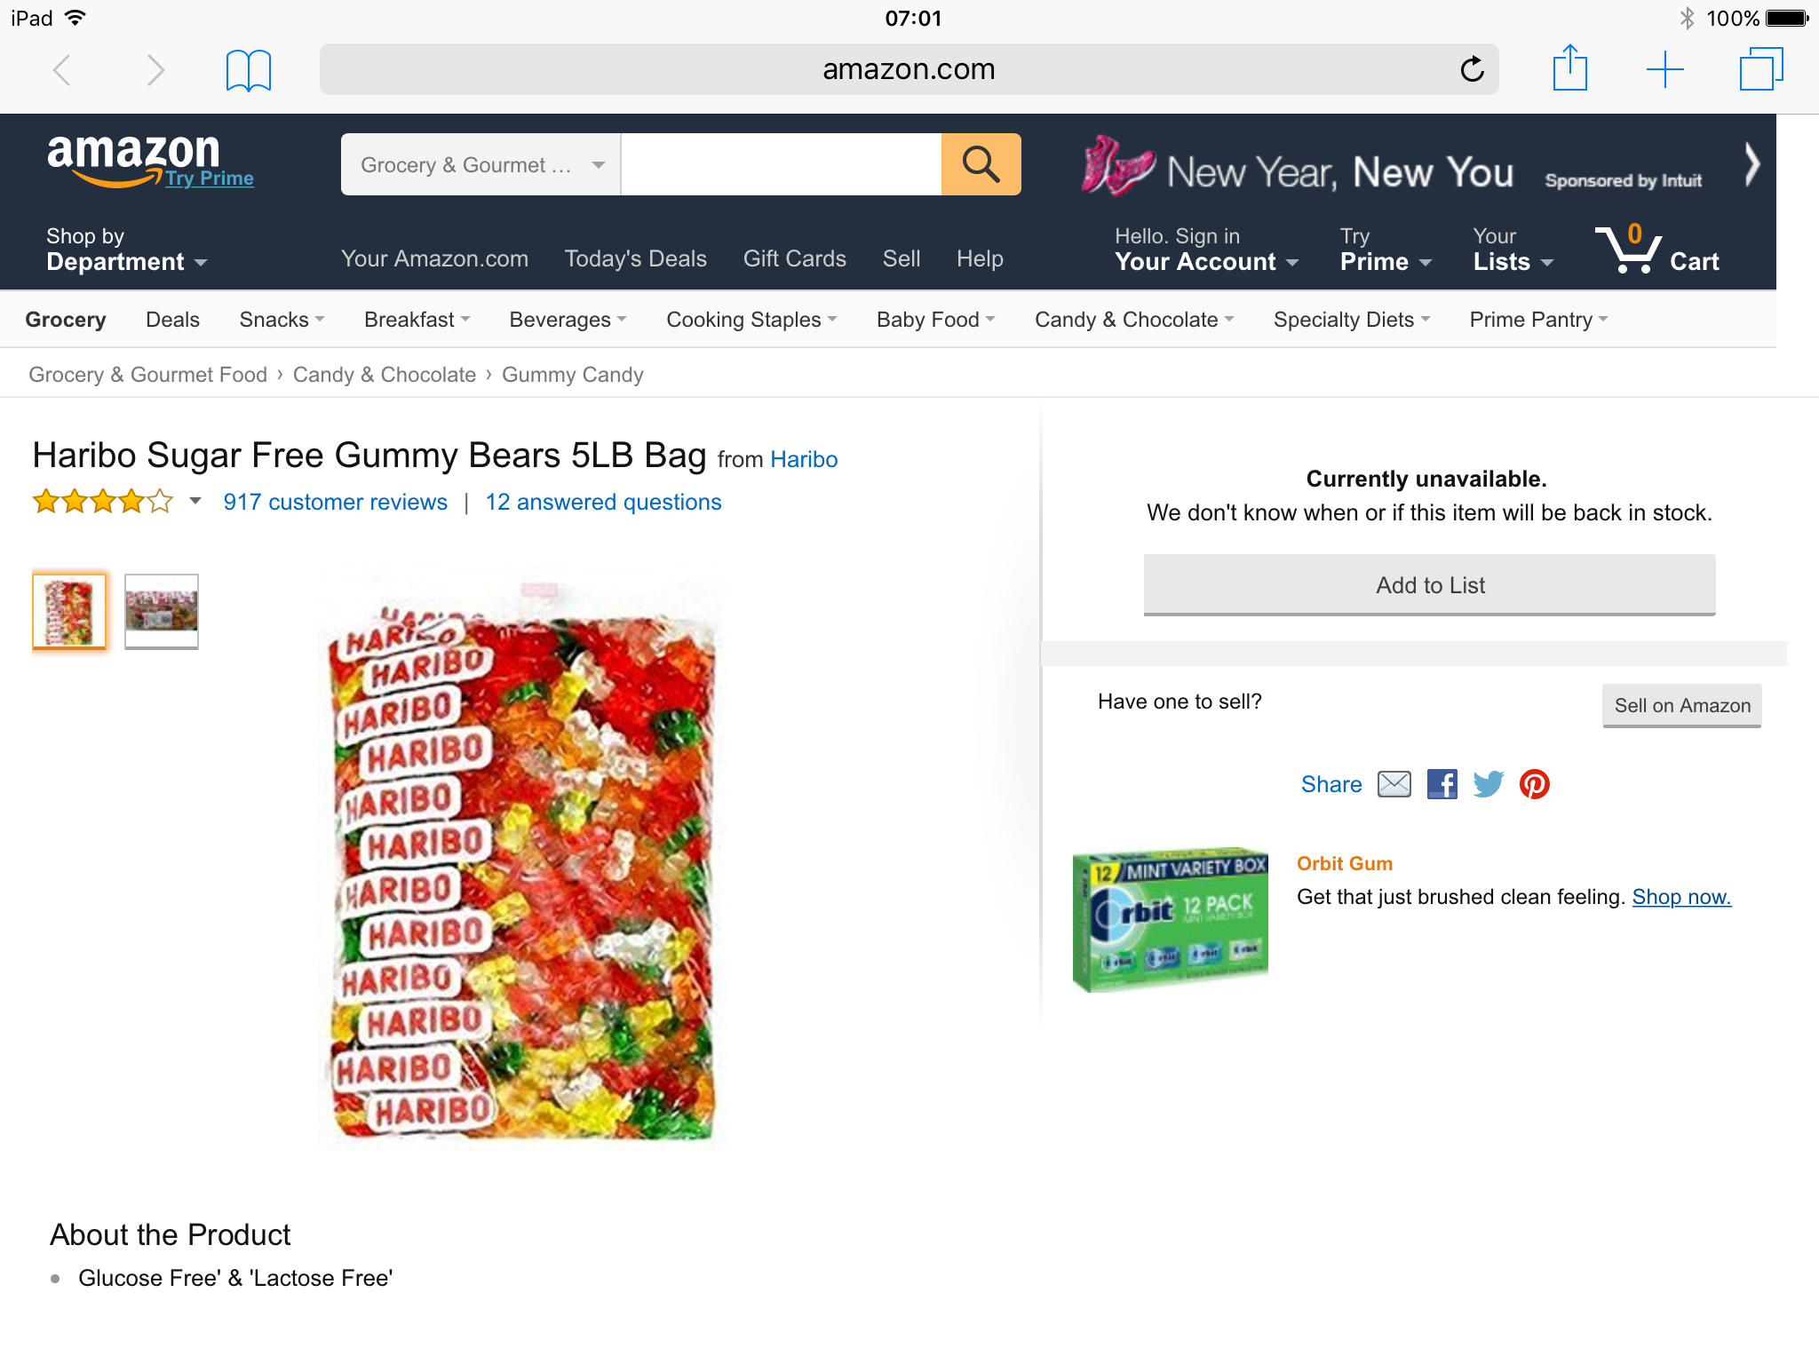Image resolution: width=1819 pixels, height=1364 pixels.
Task: Open new tab with plus icon
Action: click(1664, 69)
